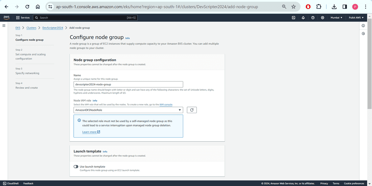This screenshot has width=372, height=186.
Task: Click the browser back arrow
Action: pos(6,7)
